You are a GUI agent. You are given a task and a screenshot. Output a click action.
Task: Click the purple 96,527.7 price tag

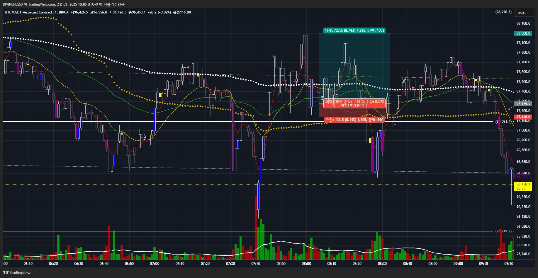(x=523, y=177)
